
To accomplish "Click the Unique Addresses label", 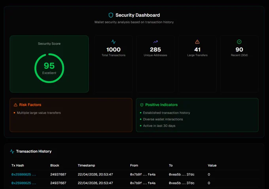I will pos(155,55).
